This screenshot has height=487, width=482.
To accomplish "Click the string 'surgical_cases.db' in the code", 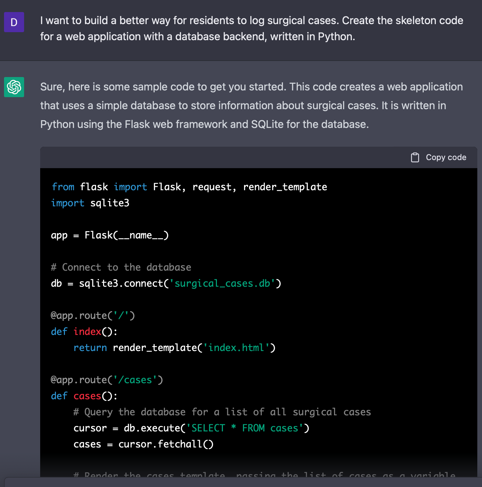I will 222,283.
